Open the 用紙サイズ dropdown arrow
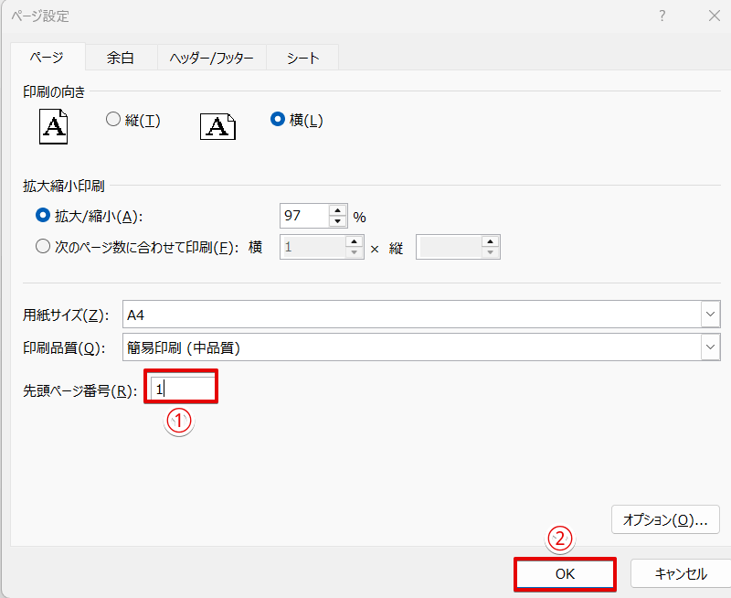 click(710, 314)
